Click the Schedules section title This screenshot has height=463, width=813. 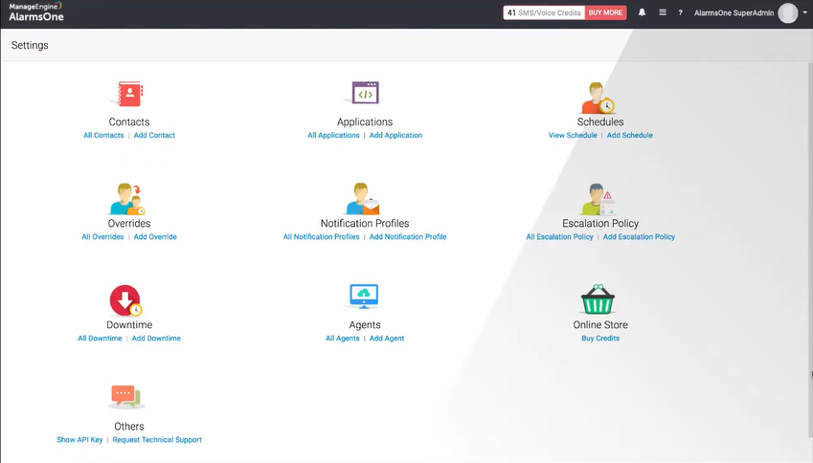[600, 121]
